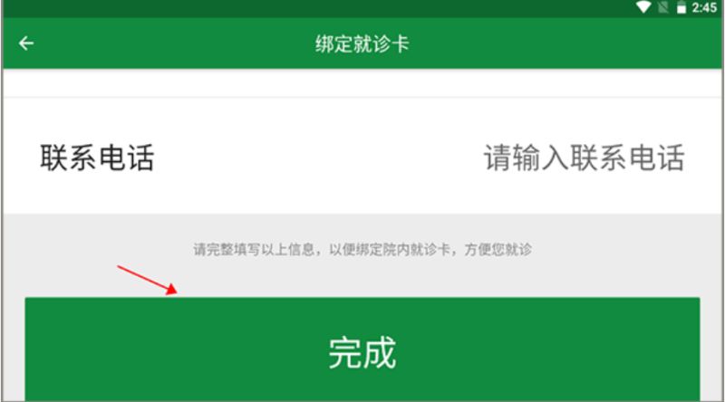The width and height of the screenshot is (725, 402).
Task: Click the 2:45 clock in the status bar
Action: click(x=704, y=7)
